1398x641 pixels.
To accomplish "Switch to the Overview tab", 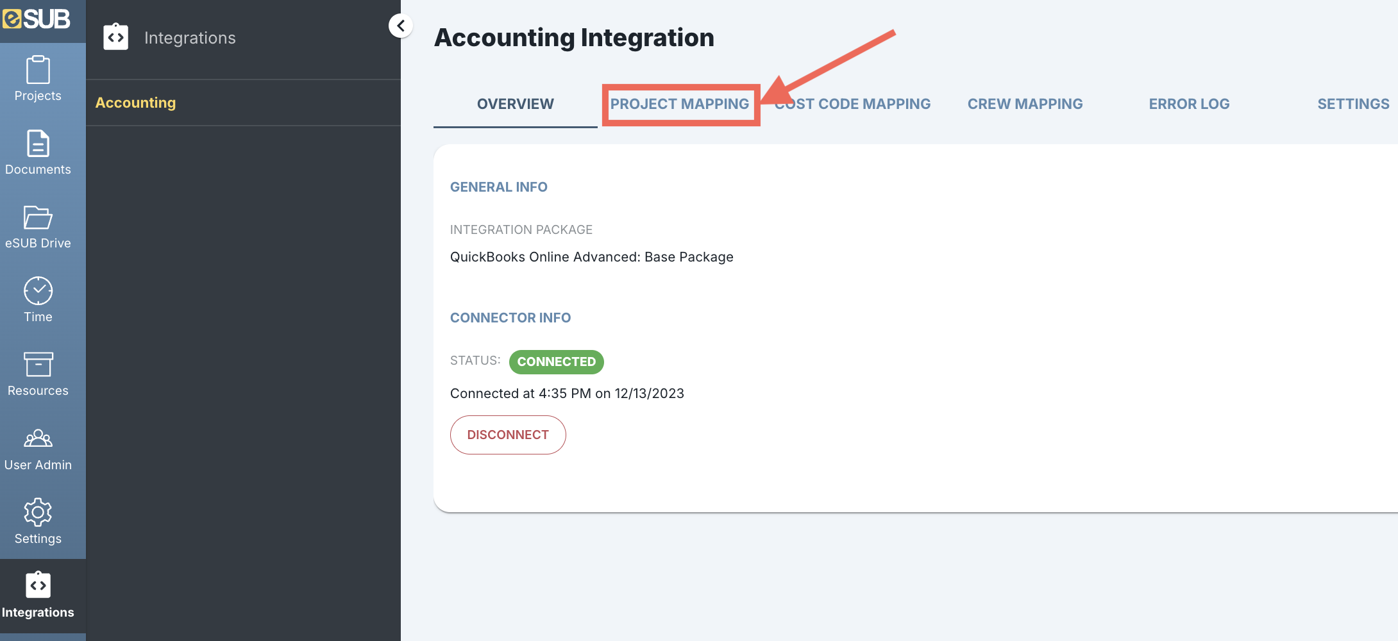I will click(516, 104).
